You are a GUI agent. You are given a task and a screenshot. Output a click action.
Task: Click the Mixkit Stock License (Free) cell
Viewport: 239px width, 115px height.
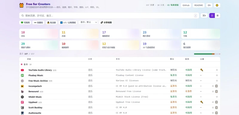click(132, 97)
